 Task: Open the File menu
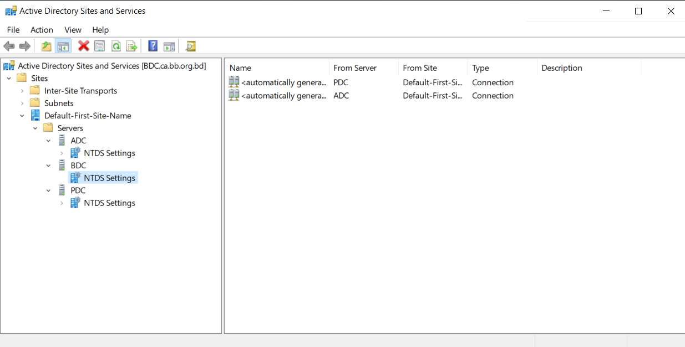13,30
